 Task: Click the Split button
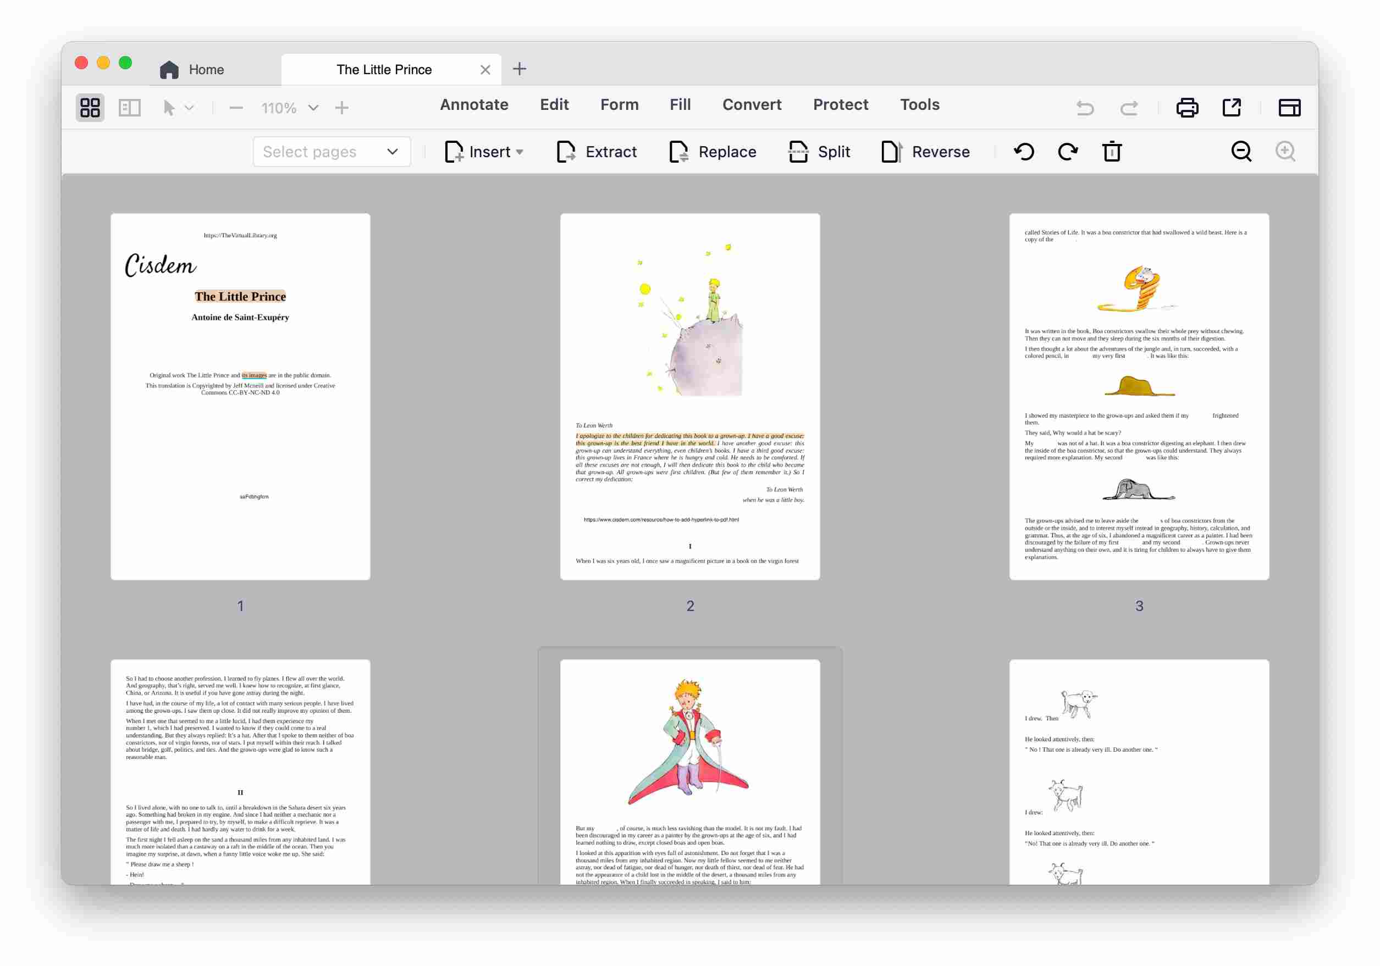point(819,152)
